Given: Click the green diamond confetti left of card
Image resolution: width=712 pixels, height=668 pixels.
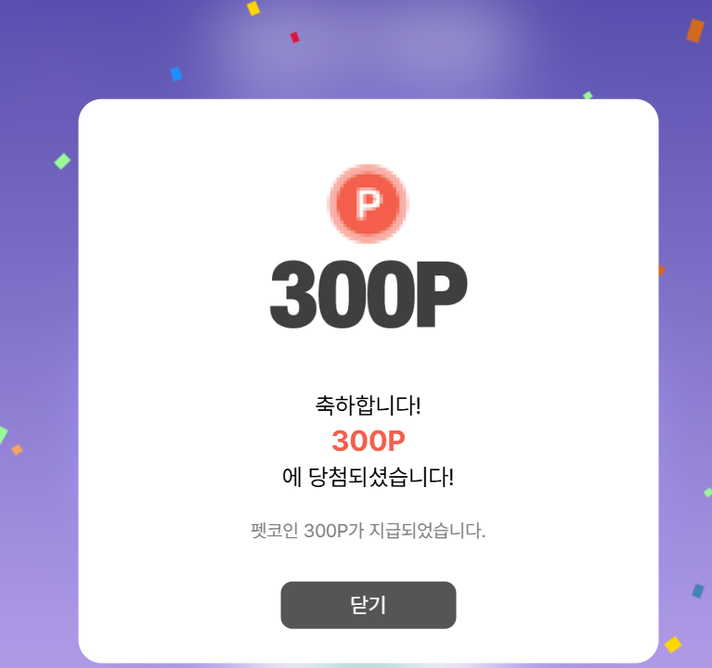Looking at the screenshot, I should tap(62, 161).
